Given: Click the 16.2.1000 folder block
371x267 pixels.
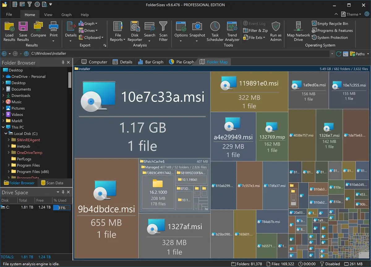Looking at the screenshot, I should click(x=158, y=192).
